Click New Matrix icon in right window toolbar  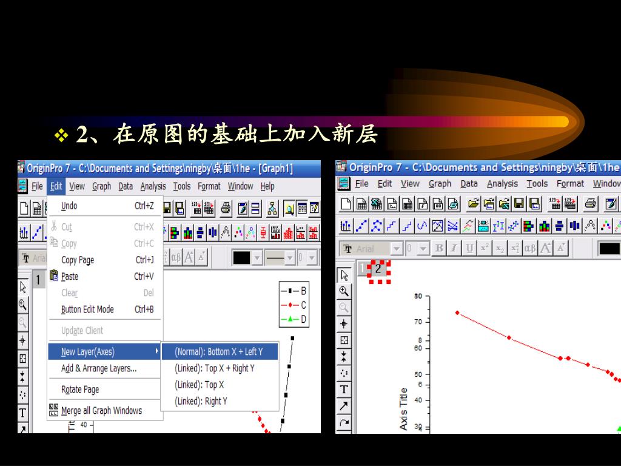point(407,204)
